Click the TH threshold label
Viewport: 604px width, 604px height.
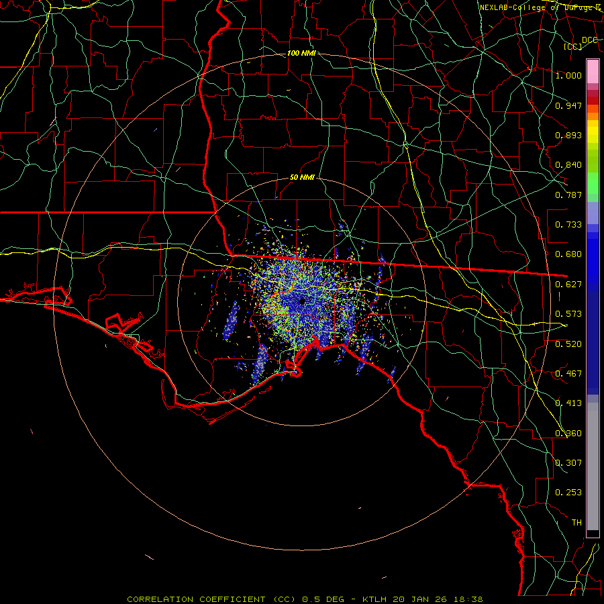point(576,523)
